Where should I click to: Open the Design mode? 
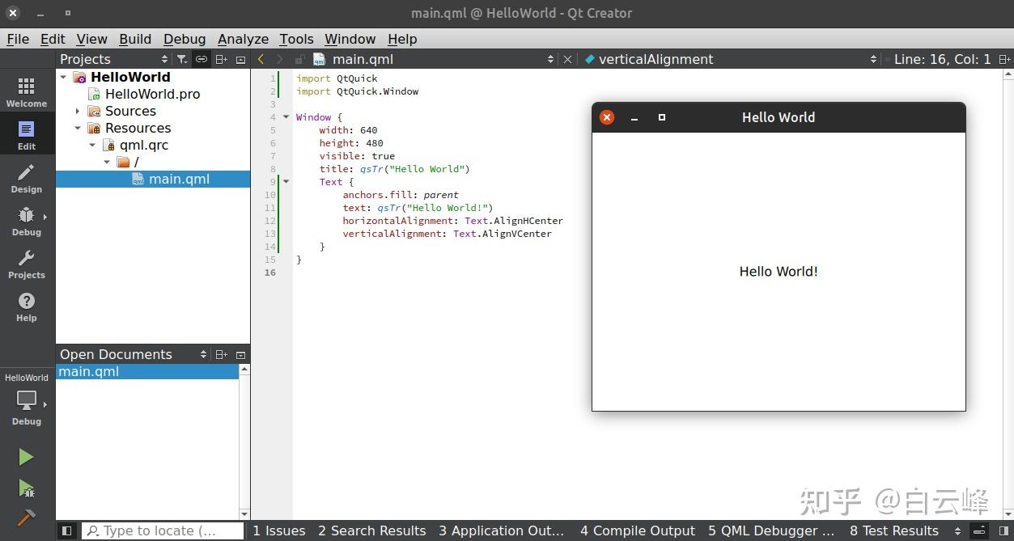26,178
